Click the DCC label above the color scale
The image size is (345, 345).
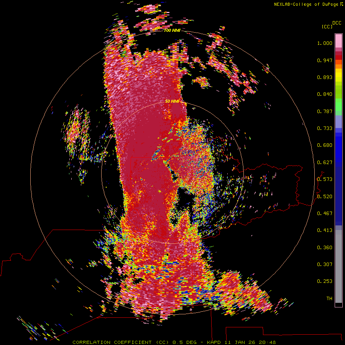(337, 23)
